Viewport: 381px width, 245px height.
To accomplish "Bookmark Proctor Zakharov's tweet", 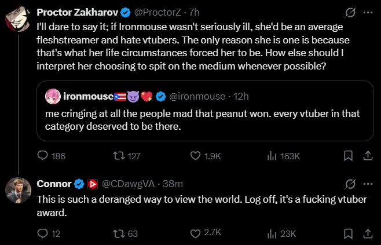I will [x=348, y=156].
